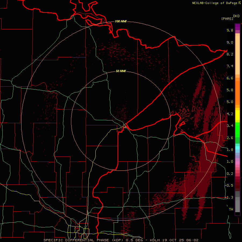Click the 06:02 timestamp

coord(192,240)
